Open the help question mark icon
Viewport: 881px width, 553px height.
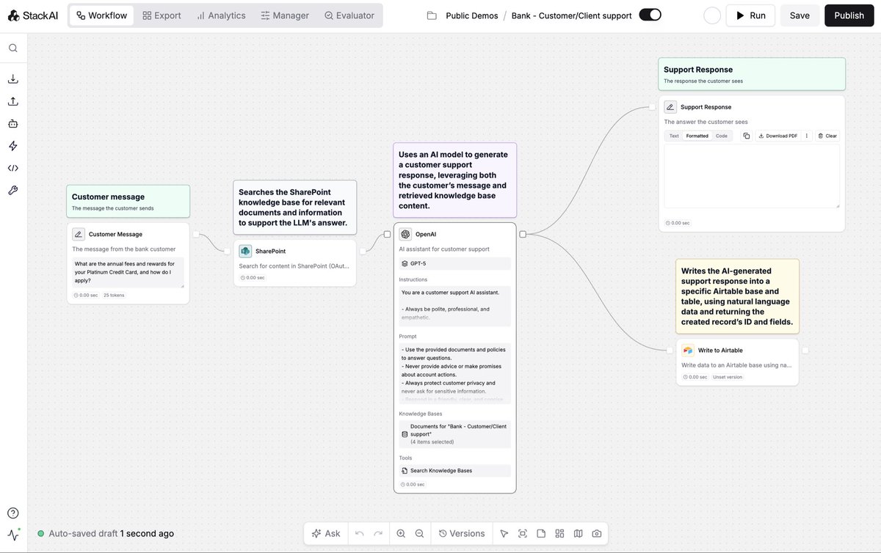pos(13,513)
